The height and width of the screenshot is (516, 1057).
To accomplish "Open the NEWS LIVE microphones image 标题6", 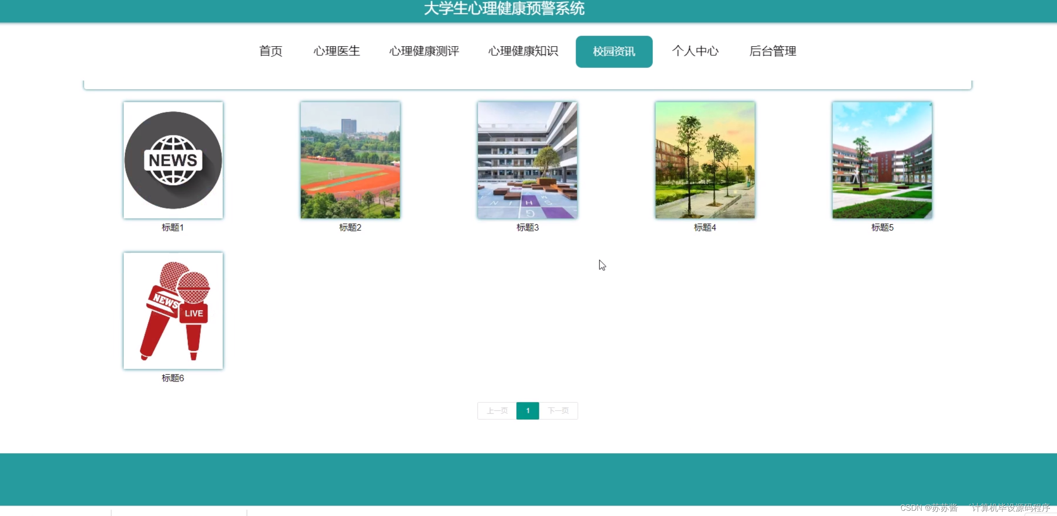I will (x=173, y=310).
